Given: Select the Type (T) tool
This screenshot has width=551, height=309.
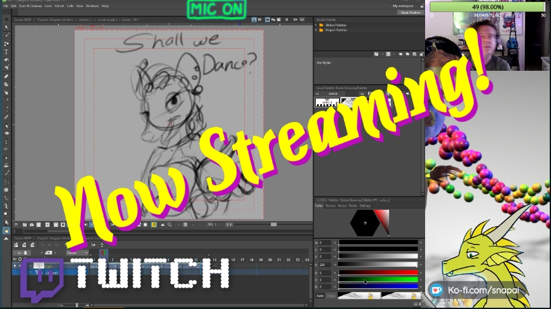Looking at the screenshot, I should pyautogui.click(x=6, y=52).
